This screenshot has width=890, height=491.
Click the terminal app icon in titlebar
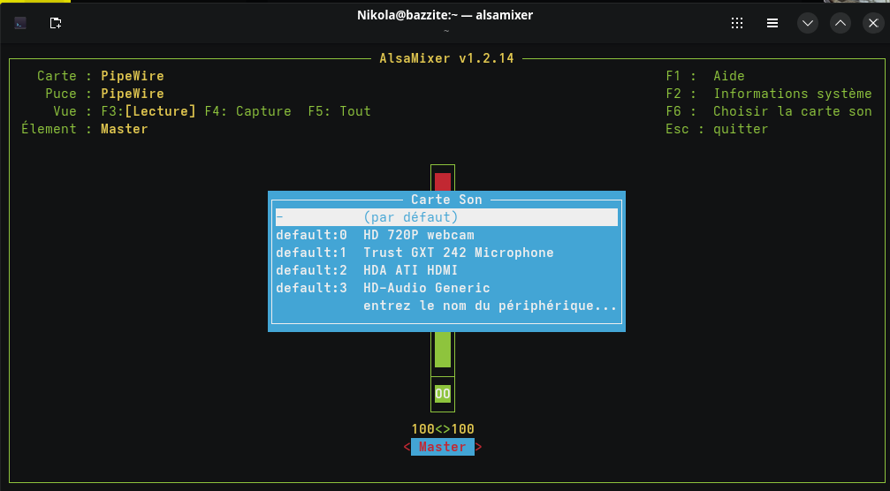(19, 23)
